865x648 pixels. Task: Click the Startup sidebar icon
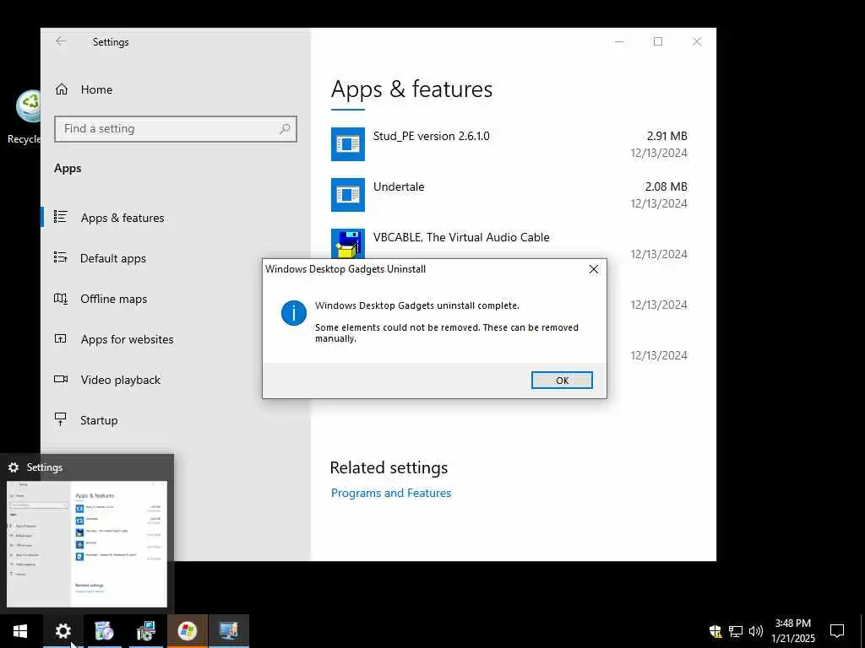pyautogui.click(x=61, y=419)
